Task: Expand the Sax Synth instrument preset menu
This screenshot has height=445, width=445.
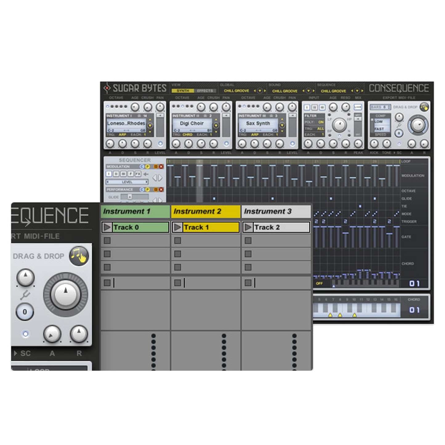Action: (x=282, y=125)
